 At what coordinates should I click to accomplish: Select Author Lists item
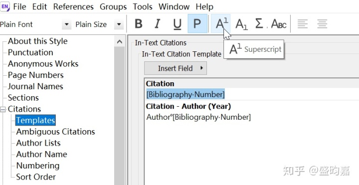coord(38,143)
